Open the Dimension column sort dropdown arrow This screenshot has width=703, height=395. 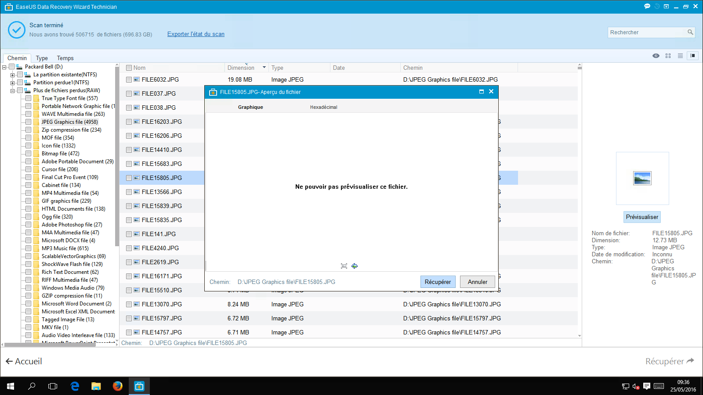[264, 68]
